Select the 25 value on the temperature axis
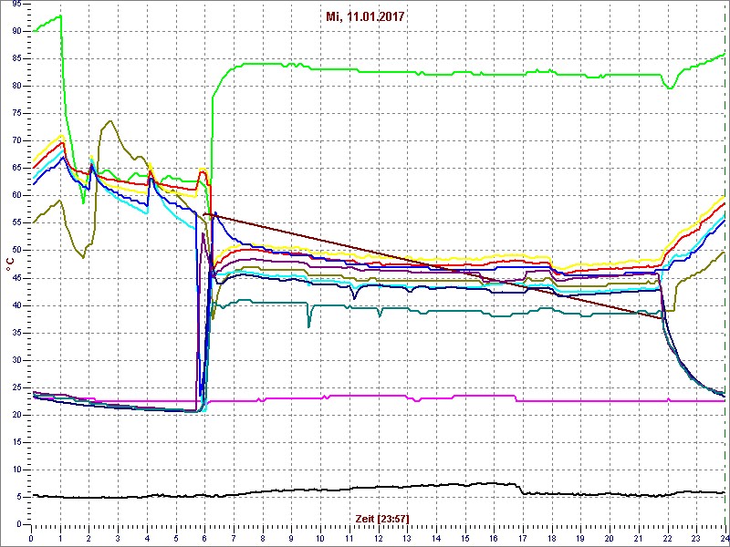Viewport: 730px width, 547px height. (16, 388)
